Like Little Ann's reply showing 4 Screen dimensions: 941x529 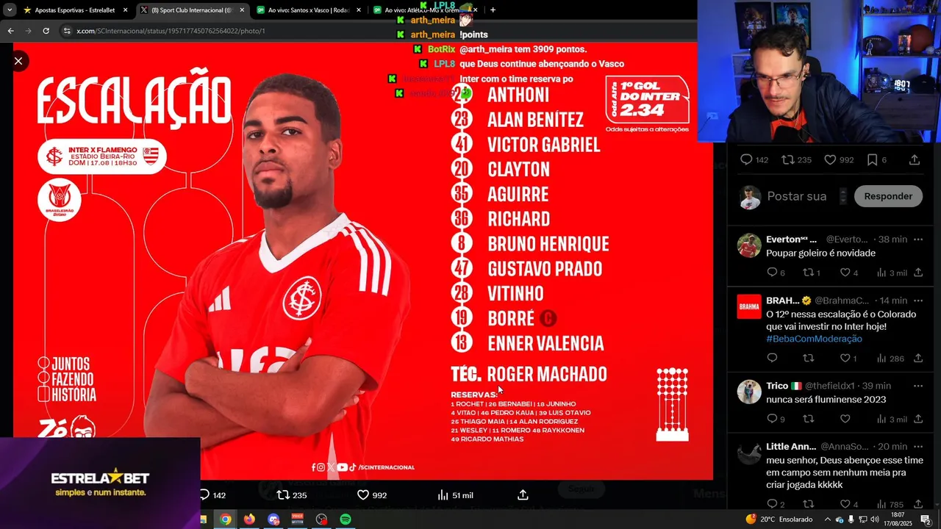pyautogui.click(x=845, y=504)
